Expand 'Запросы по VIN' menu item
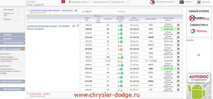The image size is (213, 99). (11, 15)
